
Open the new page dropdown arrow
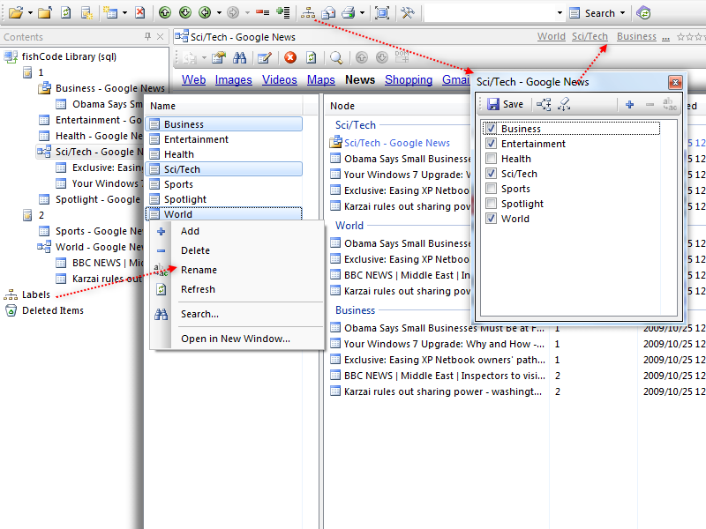tap(124, 13)
